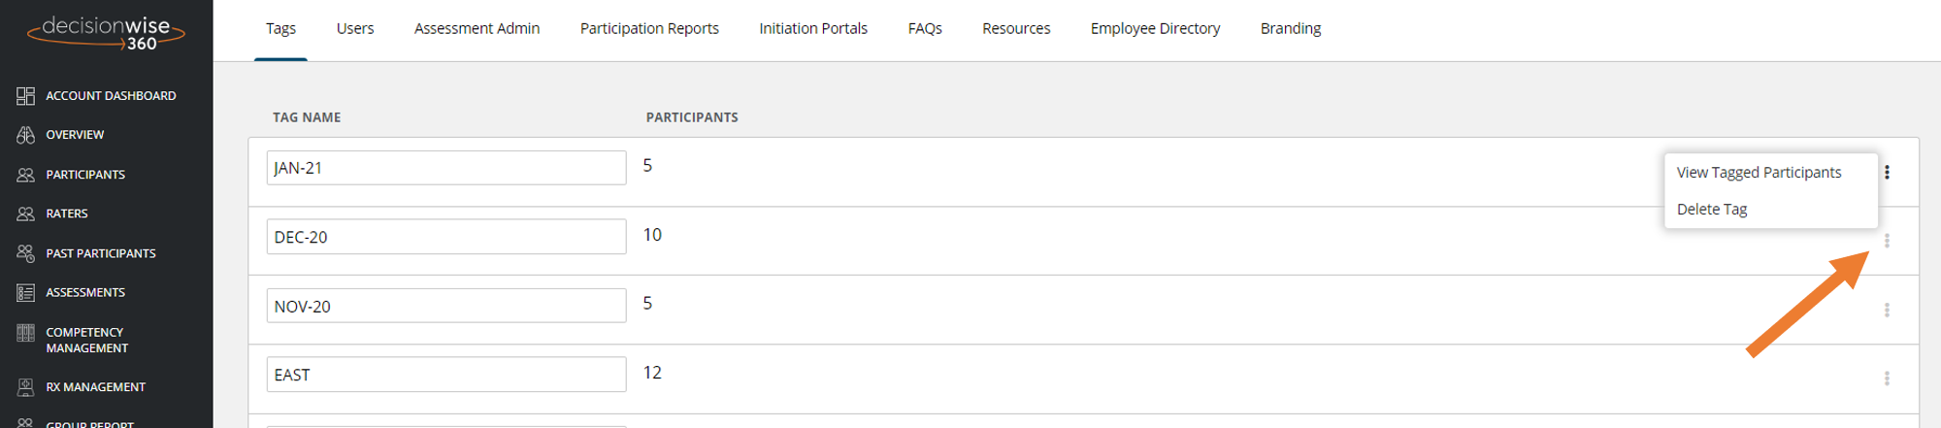Choose View Tagged Participants from the menu
This screenshot has width=1941, height=428.
pos(1759,172)
